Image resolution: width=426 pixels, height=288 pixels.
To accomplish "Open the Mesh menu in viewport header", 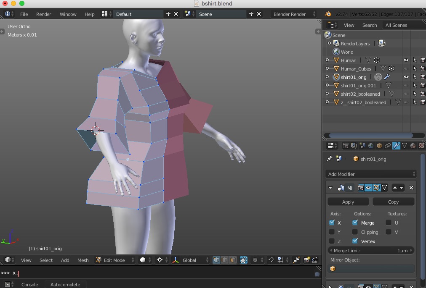I will [83, 260].
